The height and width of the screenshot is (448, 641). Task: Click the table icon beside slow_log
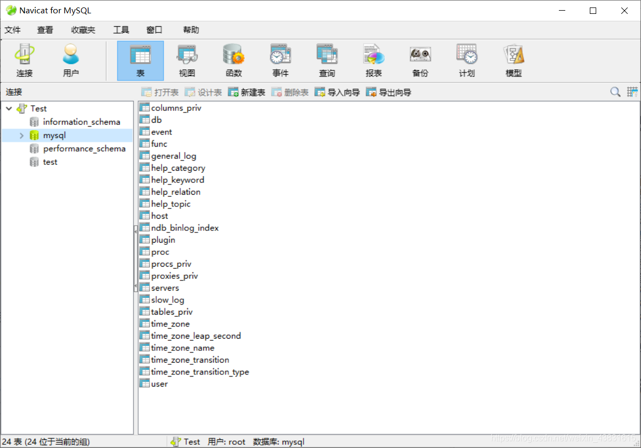point(145,300)
